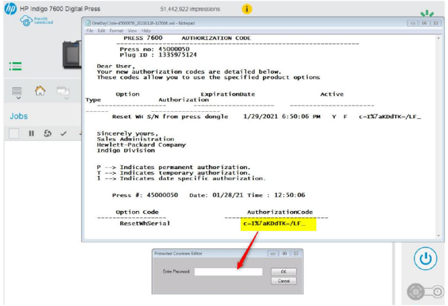Click the Time 12:50:06 text in Notepad
Screen dimensions: 448x306
tap(276, 195)
